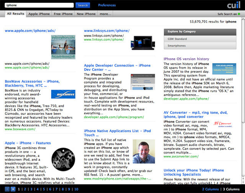Go to results page 6
The width and height of the screenshot is (245, 193).
50,189
